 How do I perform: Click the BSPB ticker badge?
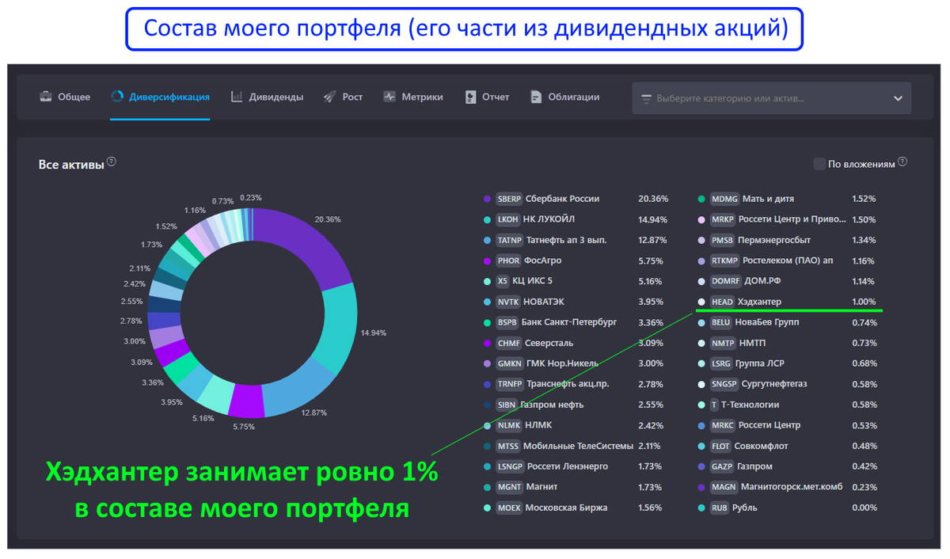(x=507, y=322)
